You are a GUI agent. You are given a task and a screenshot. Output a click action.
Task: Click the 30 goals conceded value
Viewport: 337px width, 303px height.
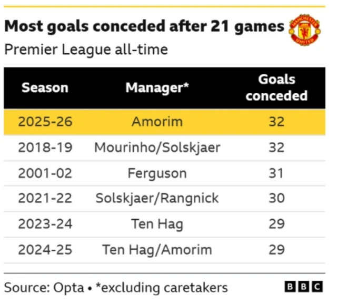pyautogui.click(x=276, y=198)
